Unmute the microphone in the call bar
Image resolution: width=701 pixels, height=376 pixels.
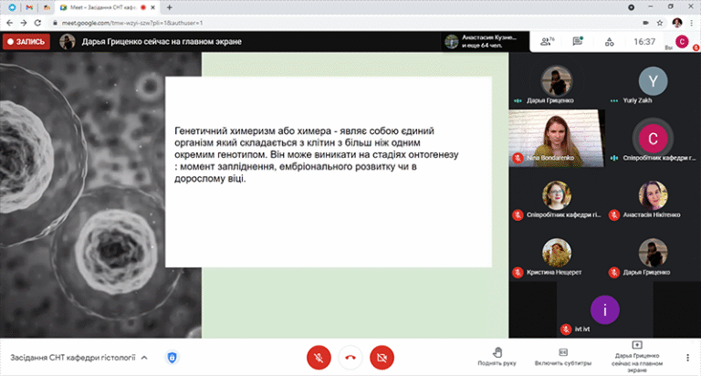318,356
